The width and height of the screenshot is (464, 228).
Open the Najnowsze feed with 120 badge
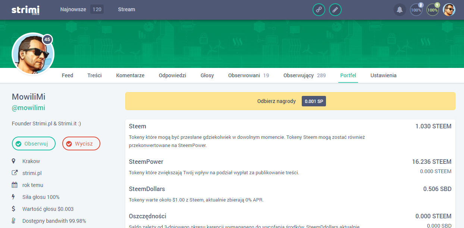pyautogui.click(x=82, y=9)
